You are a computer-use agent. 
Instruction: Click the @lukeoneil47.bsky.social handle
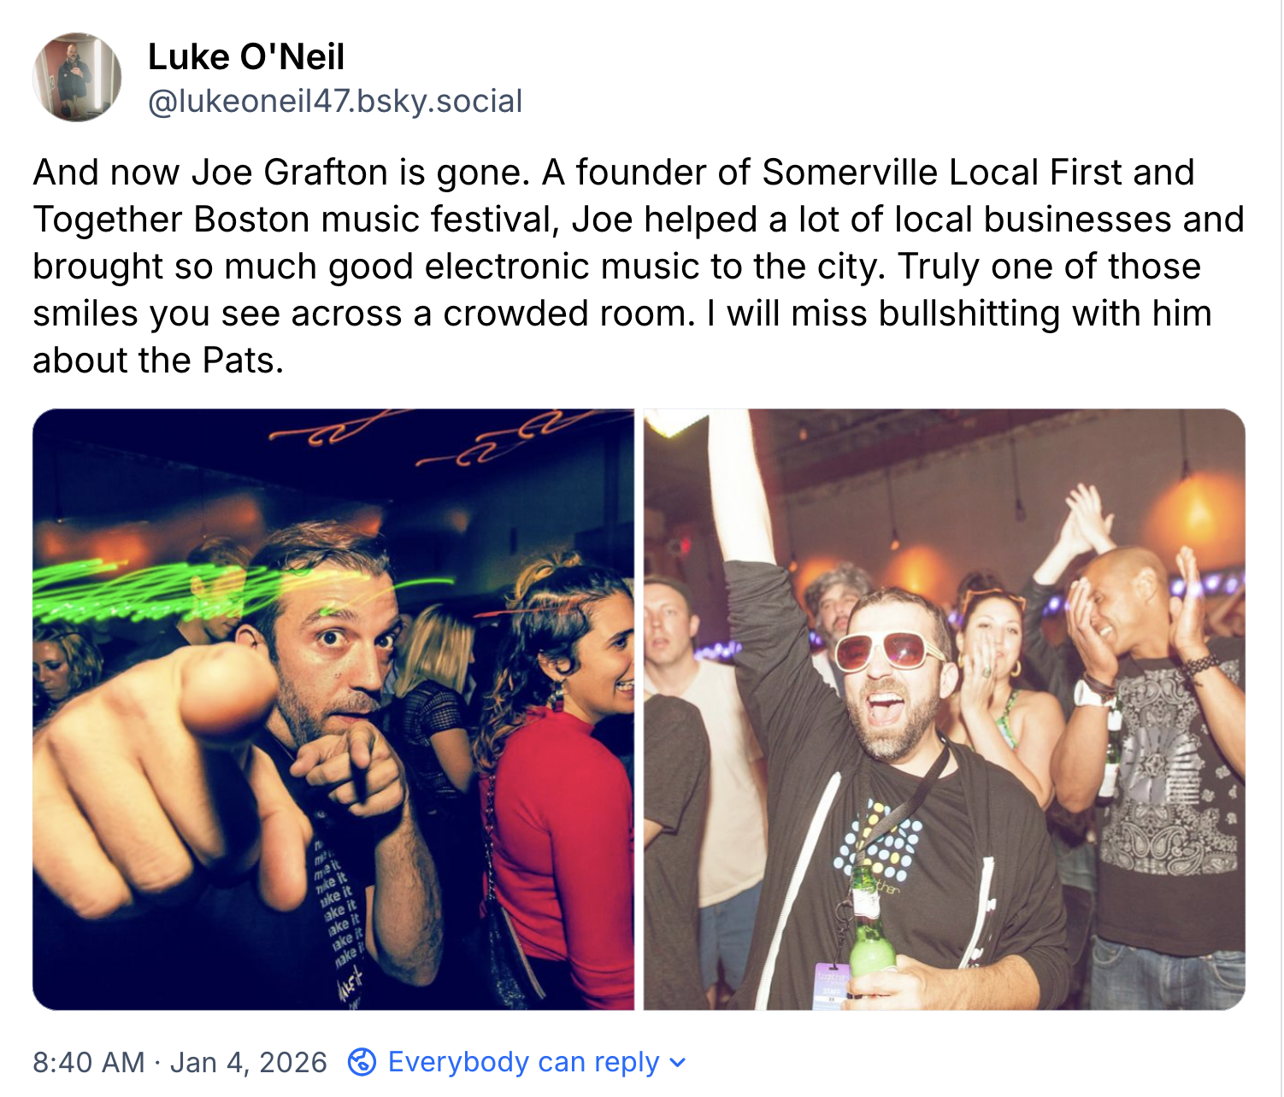tap(335, 102)
